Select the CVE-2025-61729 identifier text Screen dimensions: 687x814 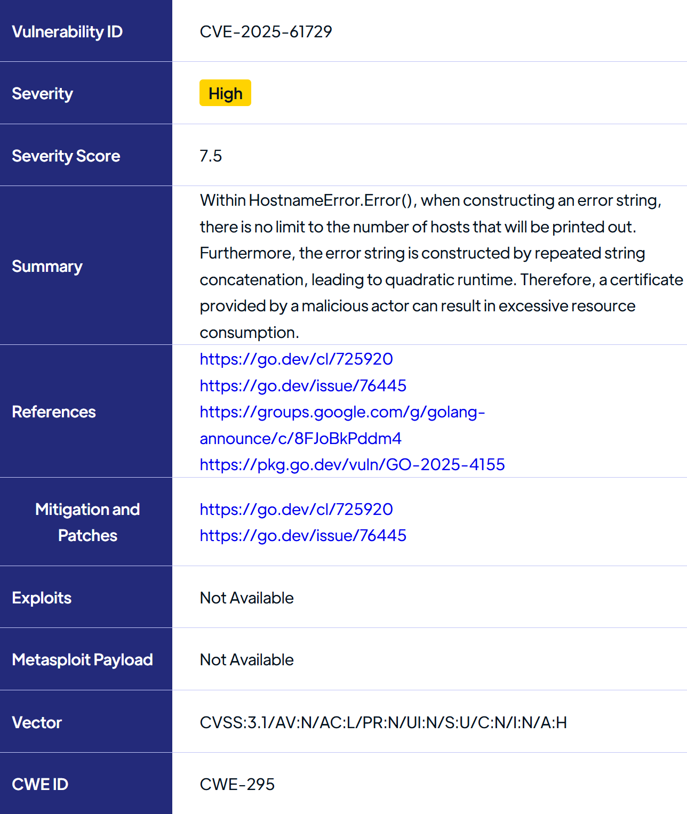tap(266, 31)
